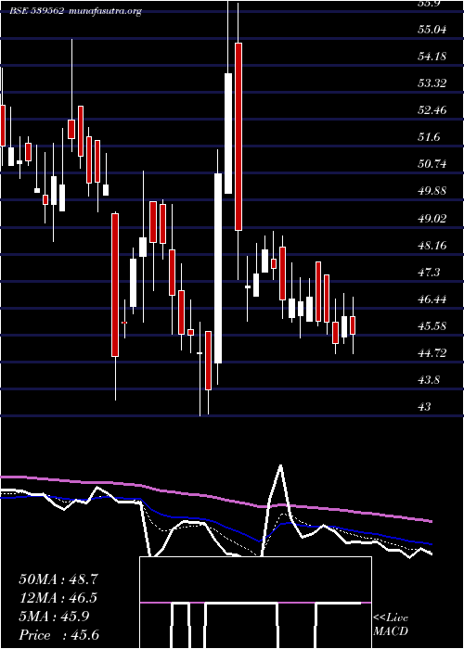Click the last red candlestick on the right

(353, 325)
